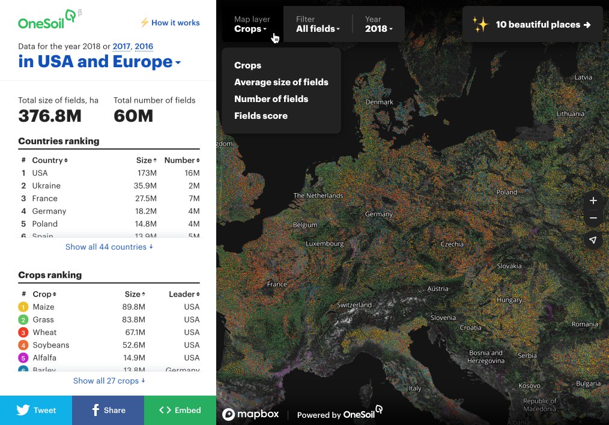This screenshot has width=609, height=425.
Task: Expand Show all 44 countries
Action: click(109, 247)
